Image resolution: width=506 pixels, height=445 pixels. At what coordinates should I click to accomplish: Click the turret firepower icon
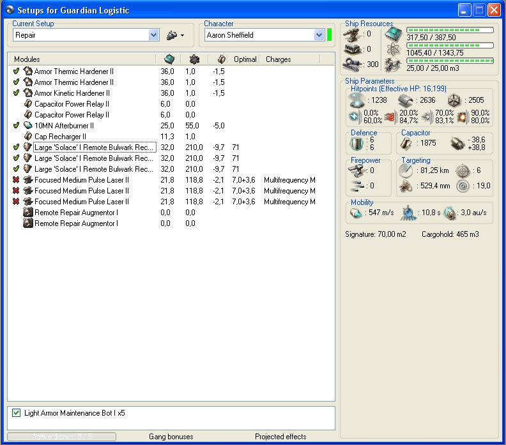pyautogui.click(x=356, y=170)
